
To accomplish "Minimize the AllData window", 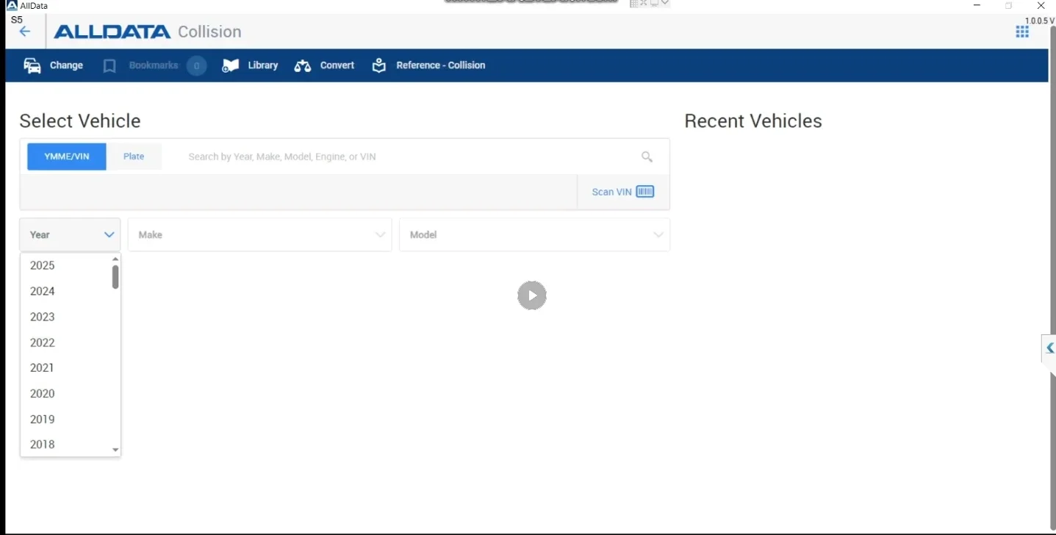I will tap(977, 5).
